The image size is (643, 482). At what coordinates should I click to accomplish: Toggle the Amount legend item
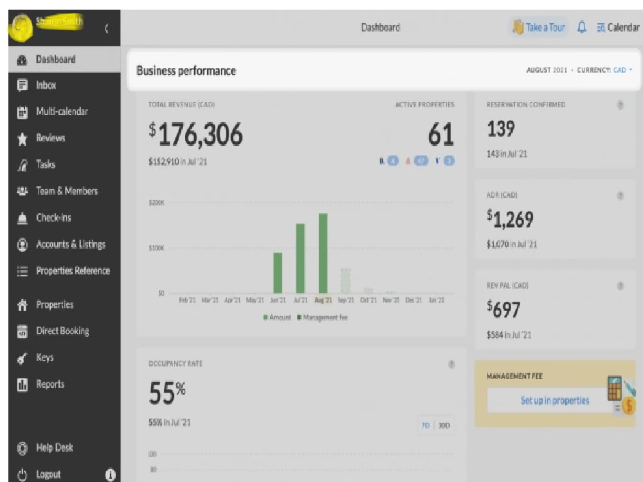coord(276,317)
